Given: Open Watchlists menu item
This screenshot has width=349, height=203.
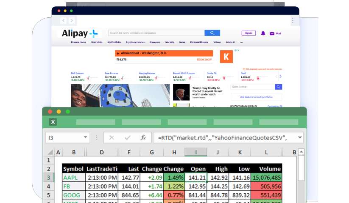Looking at the screenshot, I should pyautogui.click(x=97, y=42).
